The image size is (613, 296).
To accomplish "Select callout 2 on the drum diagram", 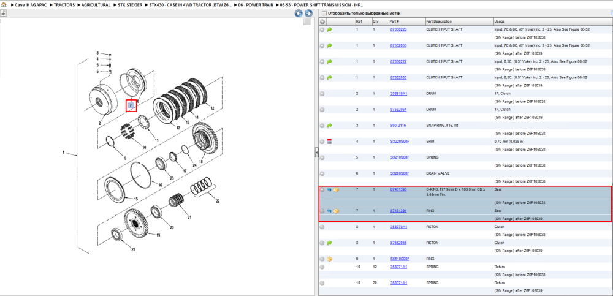I will 100,123.
